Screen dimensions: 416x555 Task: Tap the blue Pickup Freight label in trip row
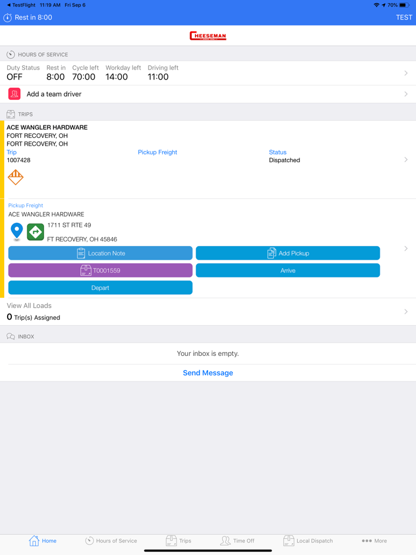point(157,152)
